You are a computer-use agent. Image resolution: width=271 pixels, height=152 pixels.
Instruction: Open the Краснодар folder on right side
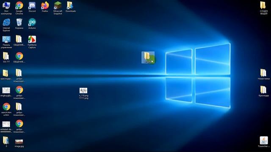pyautogui.click(x=263, y=91)
